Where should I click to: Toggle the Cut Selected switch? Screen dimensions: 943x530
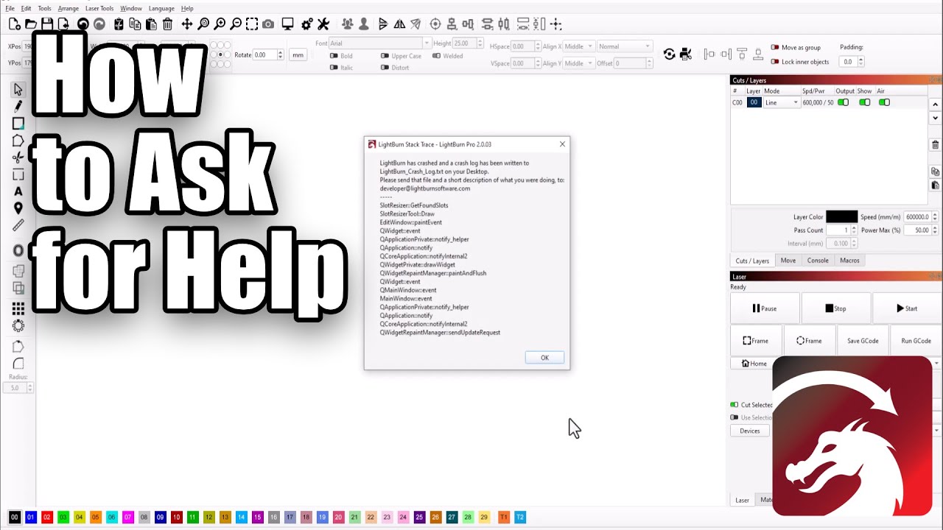[734, 405]
